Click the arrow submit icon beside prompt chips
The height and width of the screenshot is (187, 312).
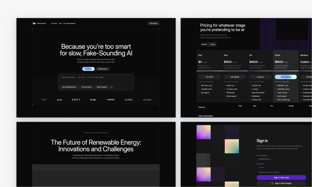click(112, 87)
